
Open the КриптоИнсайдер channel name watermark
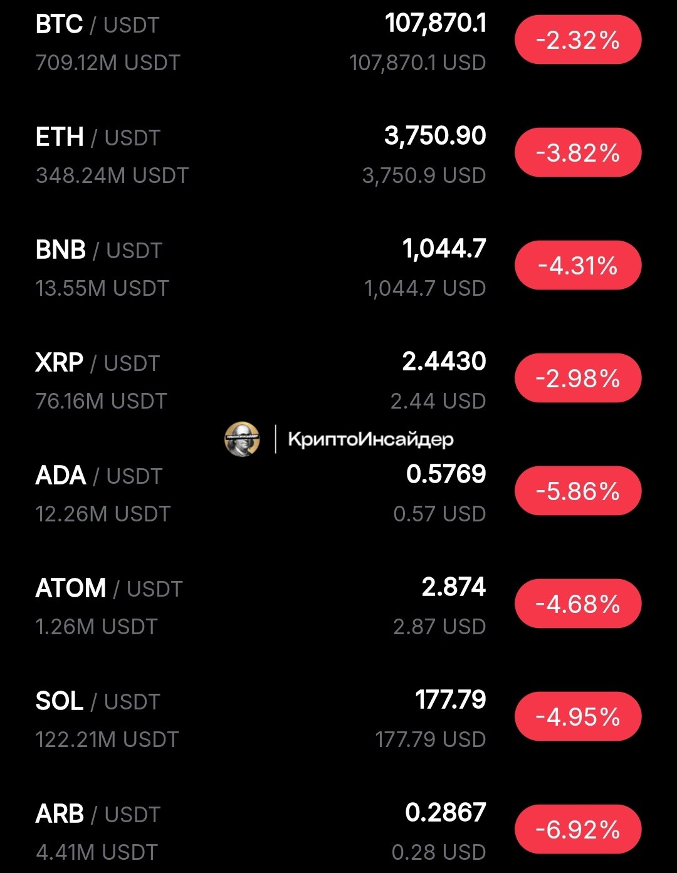click(370, 439)
